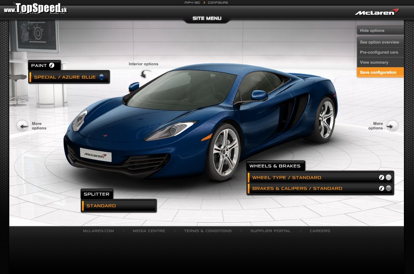Open Interior options label
Viewport: 414px width, 274px height.
(144, 64)
